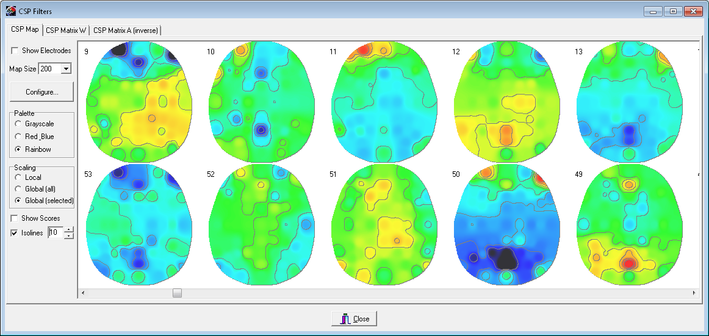Viewport: 709px width, 336px height.
Task: Select CSP map number 10
Action: coord(261,102)
